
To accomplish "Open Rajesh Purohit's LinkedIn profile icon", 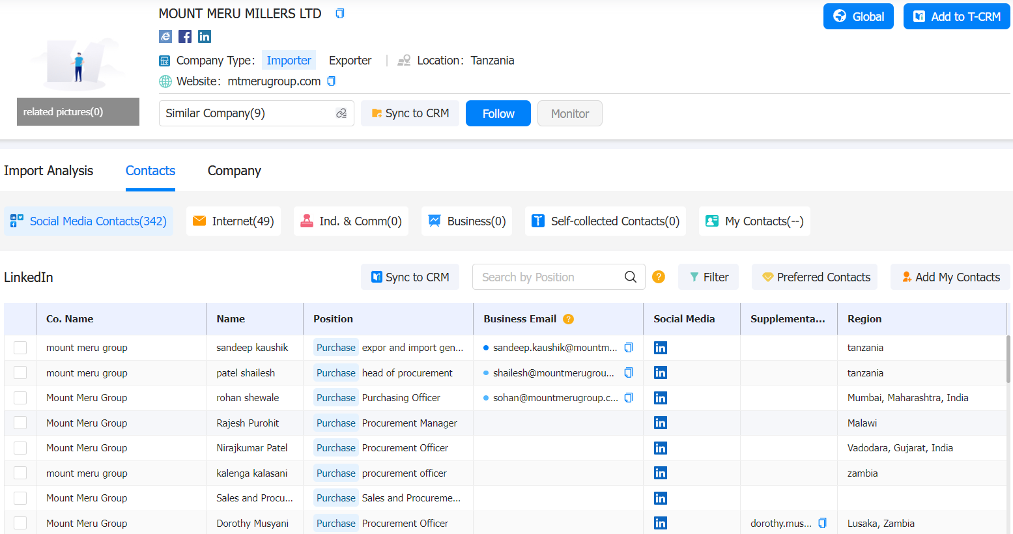I will tap(661, 423).
